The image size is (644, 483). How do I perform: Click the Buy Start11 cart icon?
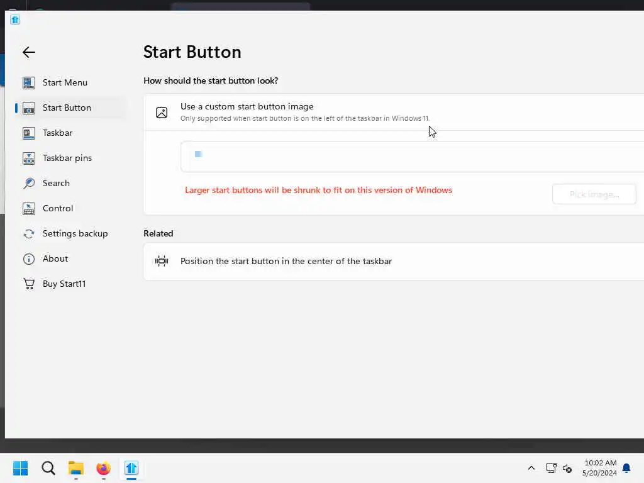coord(29,284)
